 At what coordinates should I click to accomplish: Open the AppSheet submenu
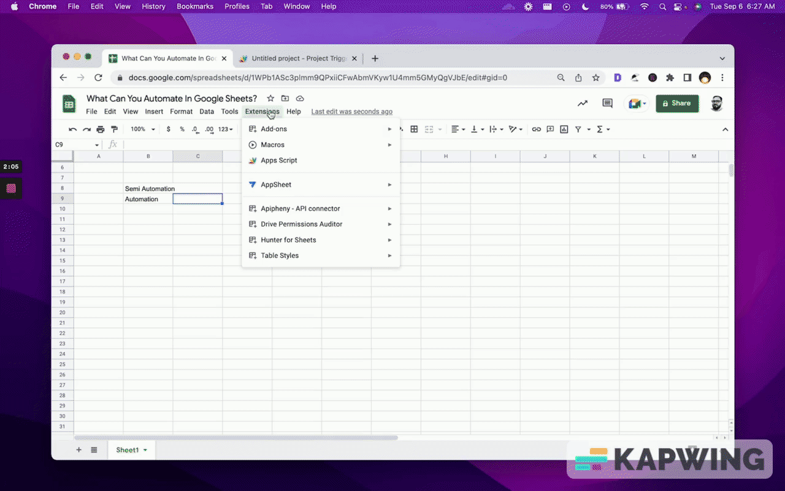click(x=321, y=185)
